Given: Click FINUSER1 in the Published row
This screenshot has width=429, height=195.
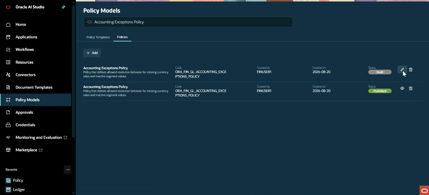Looking at the screenshot, I should click(264, 91).
